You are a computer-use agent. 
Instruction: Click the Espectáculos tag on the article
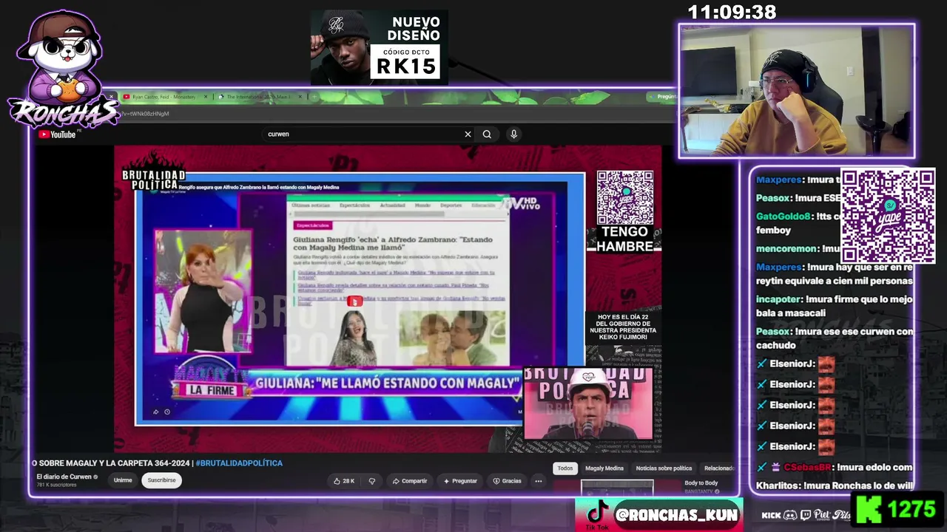coord(312,225)
